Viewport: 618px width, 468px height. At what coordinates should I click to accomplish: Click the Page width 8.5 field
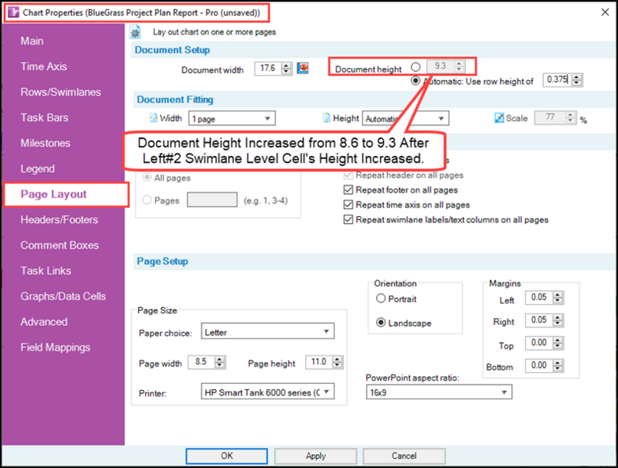click(x=201, y=362)
